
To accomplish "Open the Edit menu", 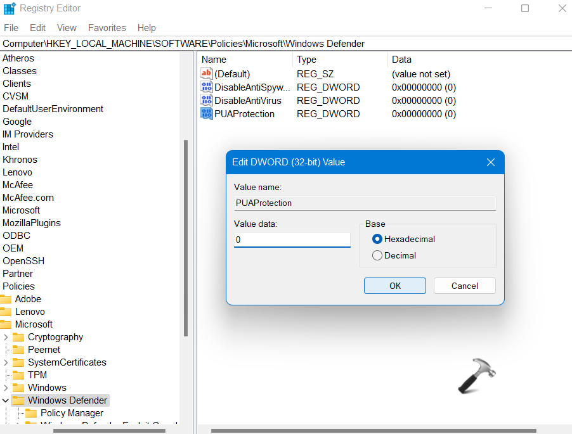I will tap(37, 28).
